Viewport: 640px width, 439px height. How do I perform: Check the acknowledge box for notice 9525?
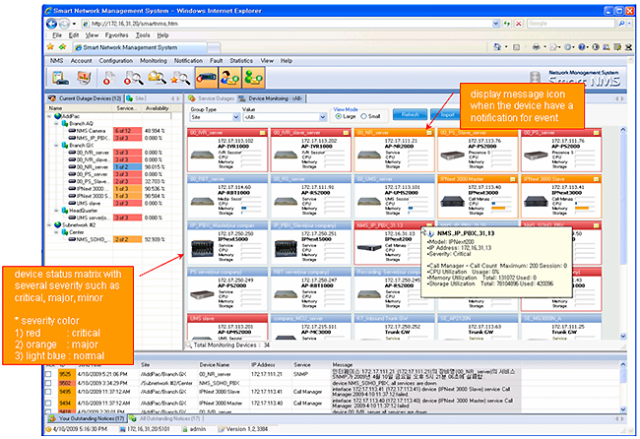click(x=48, y=374)
